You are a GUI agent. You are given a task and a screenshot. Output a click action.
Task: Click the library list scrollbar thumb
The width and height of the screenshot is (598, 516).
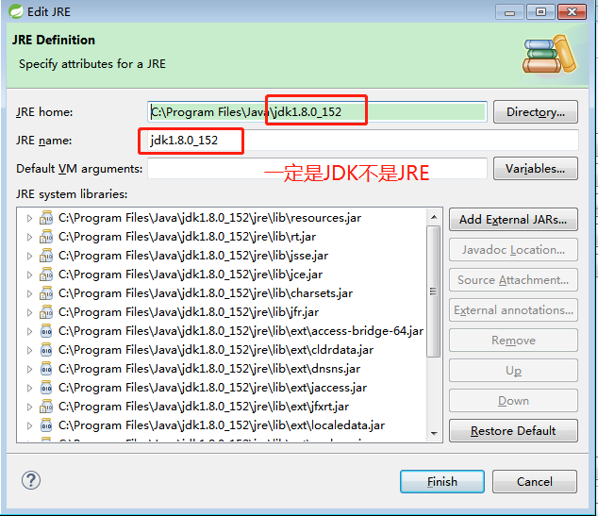tap(434, 291)
